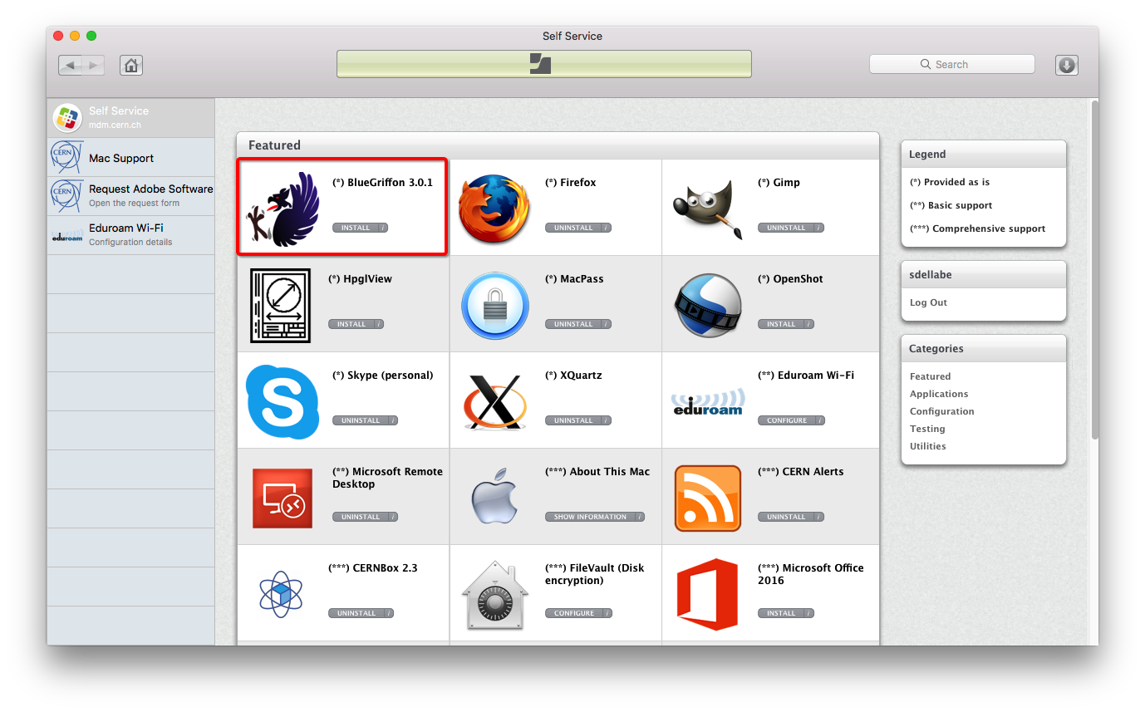Image resolution: width=1145 pixels, height=712 pixels.
Task: Configure Eduroam Wi-Fi
Action: (x=791, y=420)
